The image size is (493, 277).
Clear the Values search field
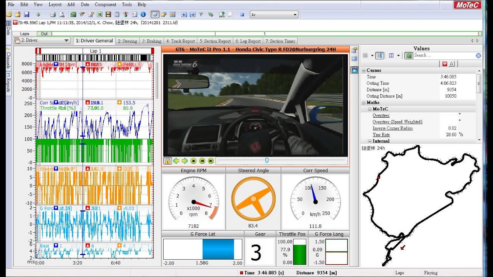[478, 55]
